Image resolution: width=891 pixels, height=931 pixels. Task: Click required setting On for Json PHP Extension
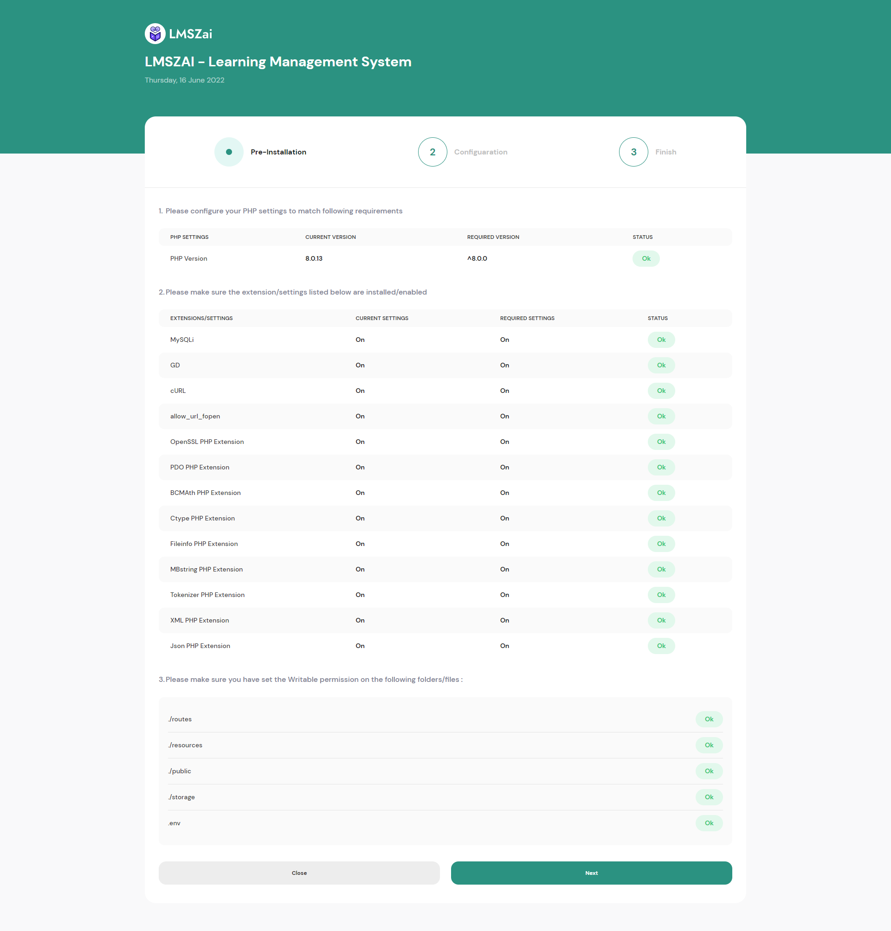504,646
